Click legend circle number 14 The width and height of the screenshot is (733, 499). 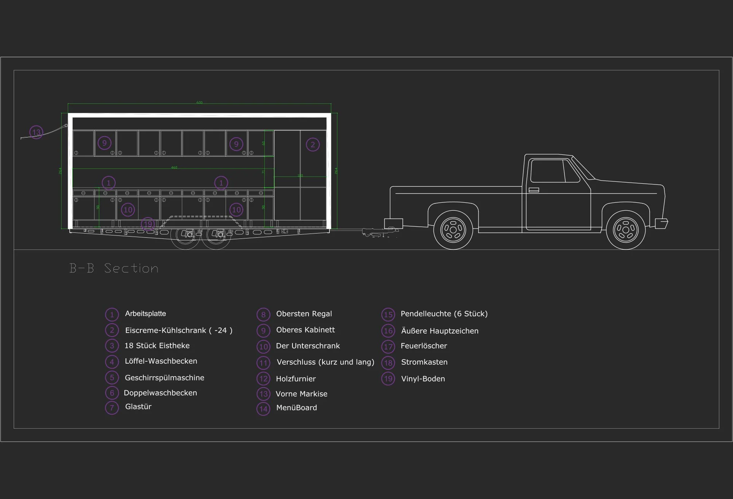click(x=263, y=409)
